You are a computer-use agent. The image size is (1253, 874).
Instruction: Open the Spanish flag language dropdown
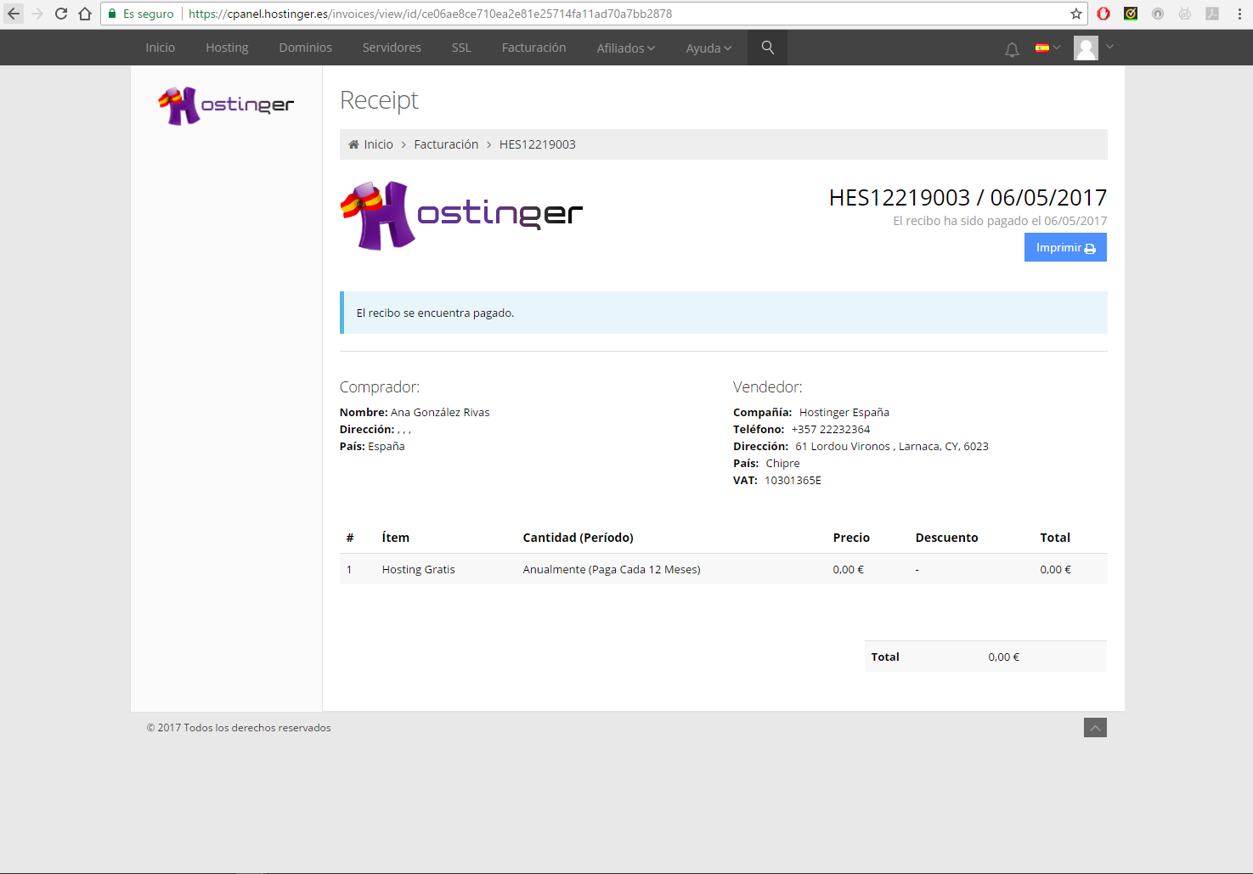1047,48
